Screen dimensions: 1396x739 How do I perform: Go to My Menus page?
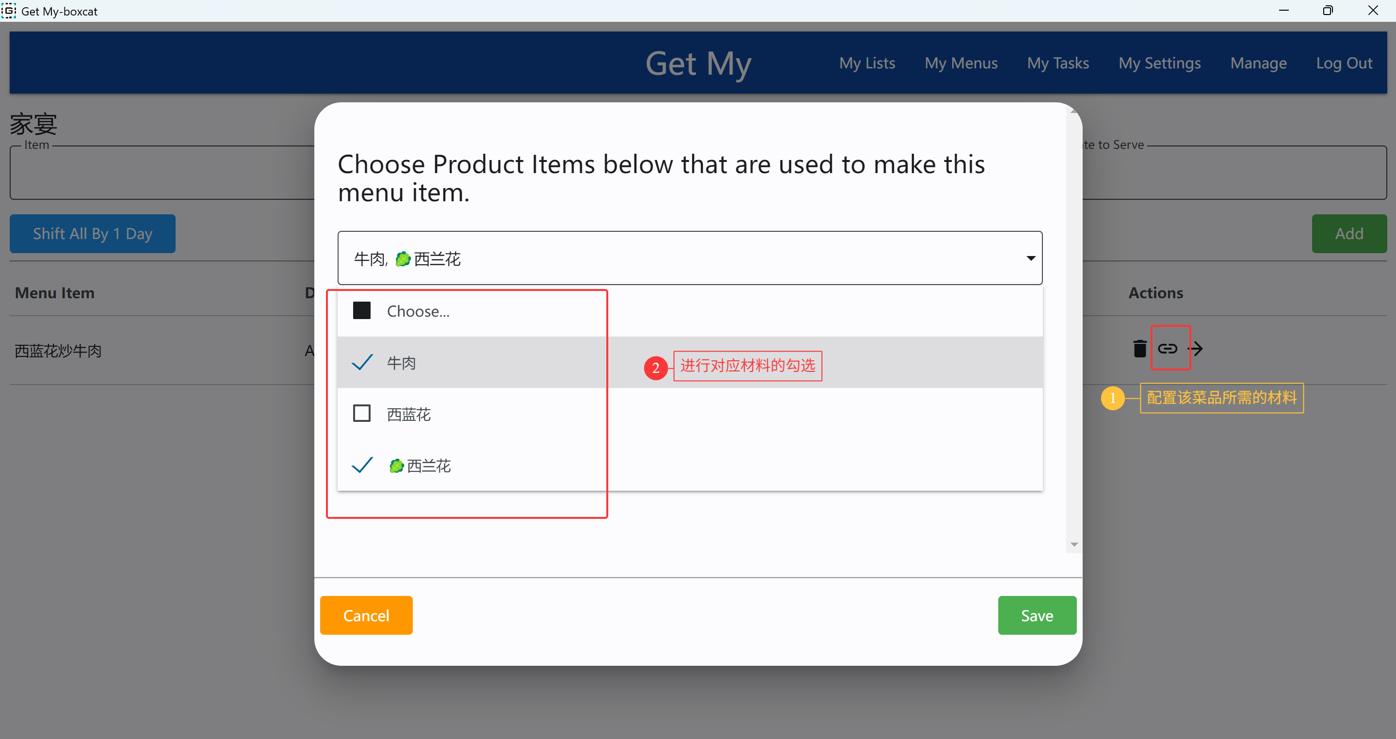(961, 63)
